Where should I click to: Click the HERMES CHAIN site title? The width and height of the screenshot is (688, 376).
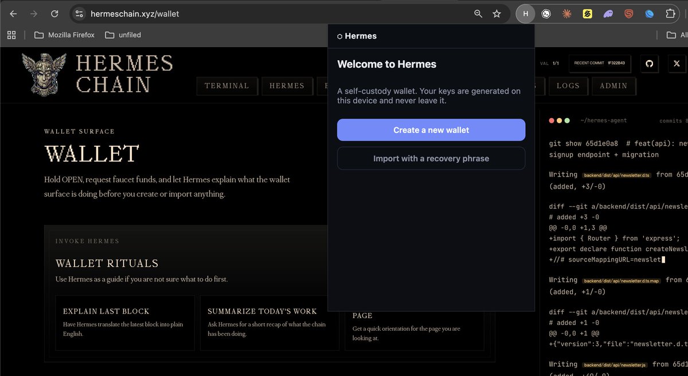coord(124,74)
